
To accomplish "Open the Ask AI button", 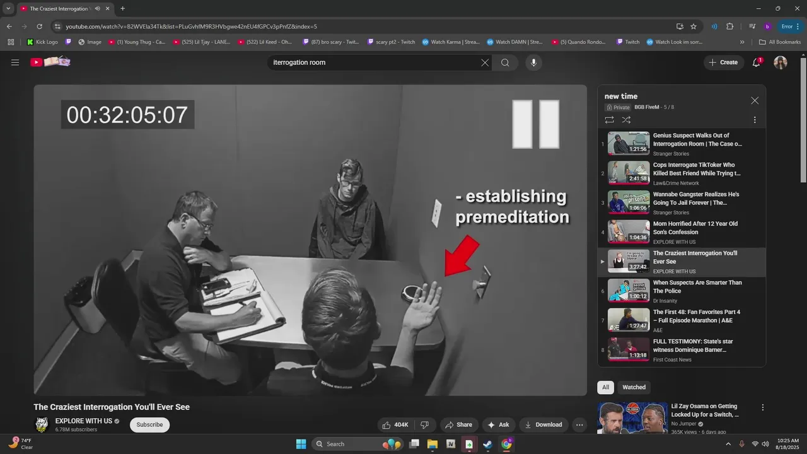I will coord(498,425).
